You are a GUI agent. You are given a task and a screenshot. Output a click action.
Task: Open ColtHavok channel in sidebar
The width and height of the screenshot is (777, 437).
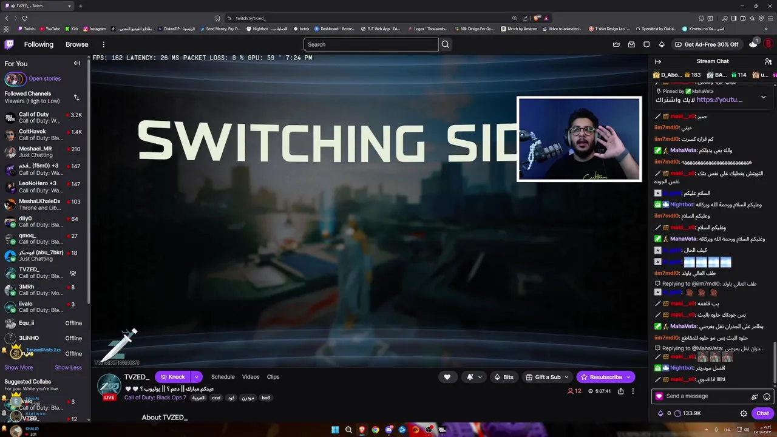click(44, 135)
